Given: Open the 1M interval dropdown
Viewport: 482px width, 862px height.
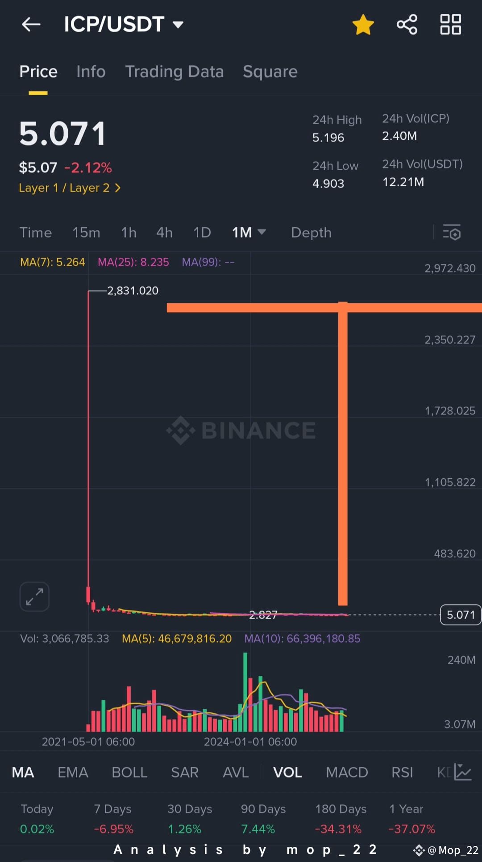Looking at the screenshot, I should (x=249, y=232).
